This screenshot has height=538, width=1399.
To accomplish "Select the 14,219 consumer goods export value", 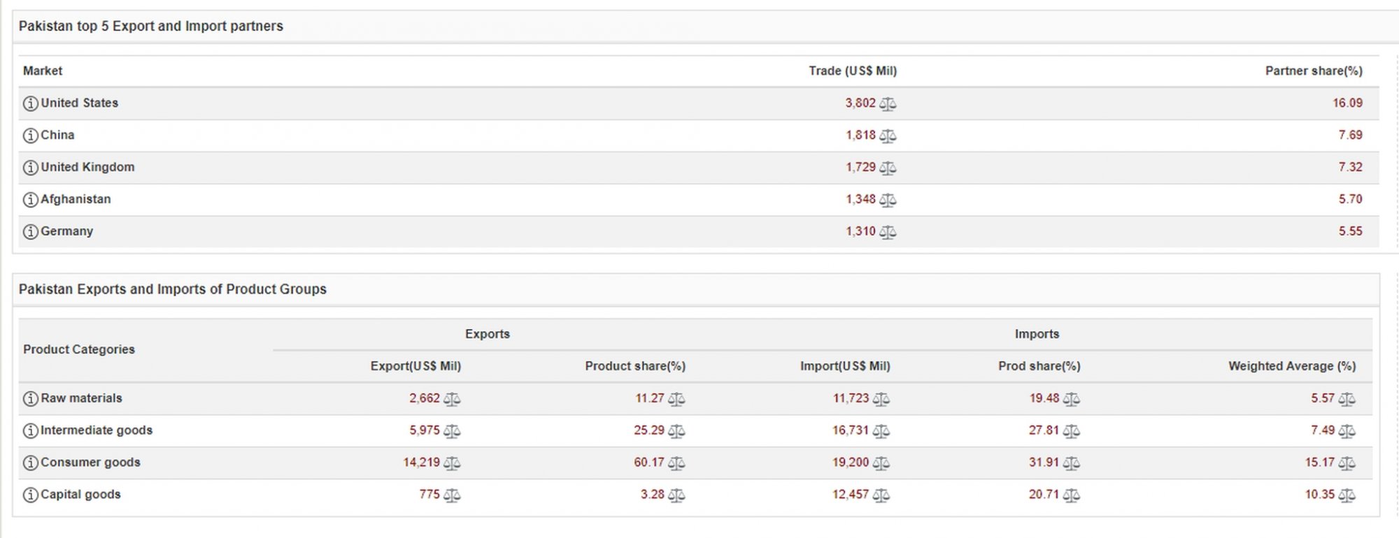I will click(421, 463).
